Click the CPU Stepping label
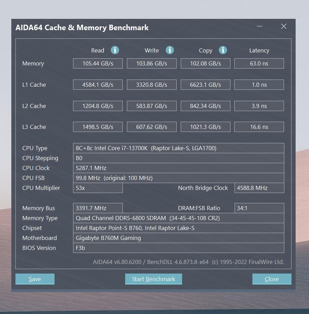Viewport: 309px width, 314px height. 40,158
